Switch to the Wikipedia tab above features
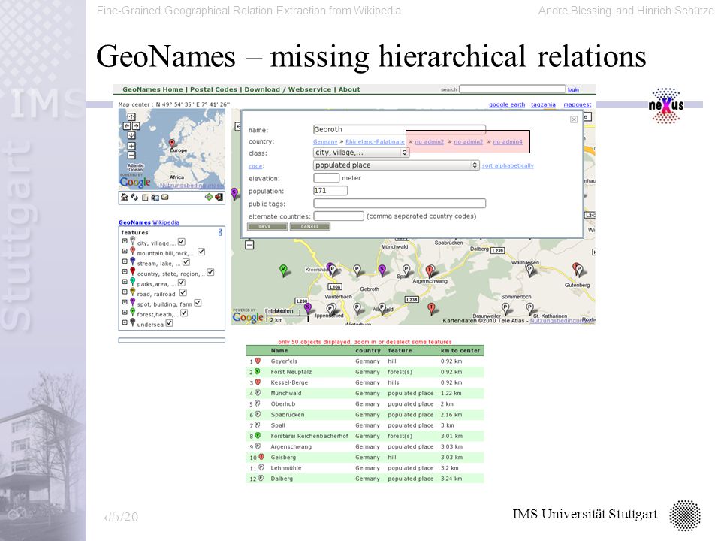This screenshot has width=721, height=541. [166, 222]
